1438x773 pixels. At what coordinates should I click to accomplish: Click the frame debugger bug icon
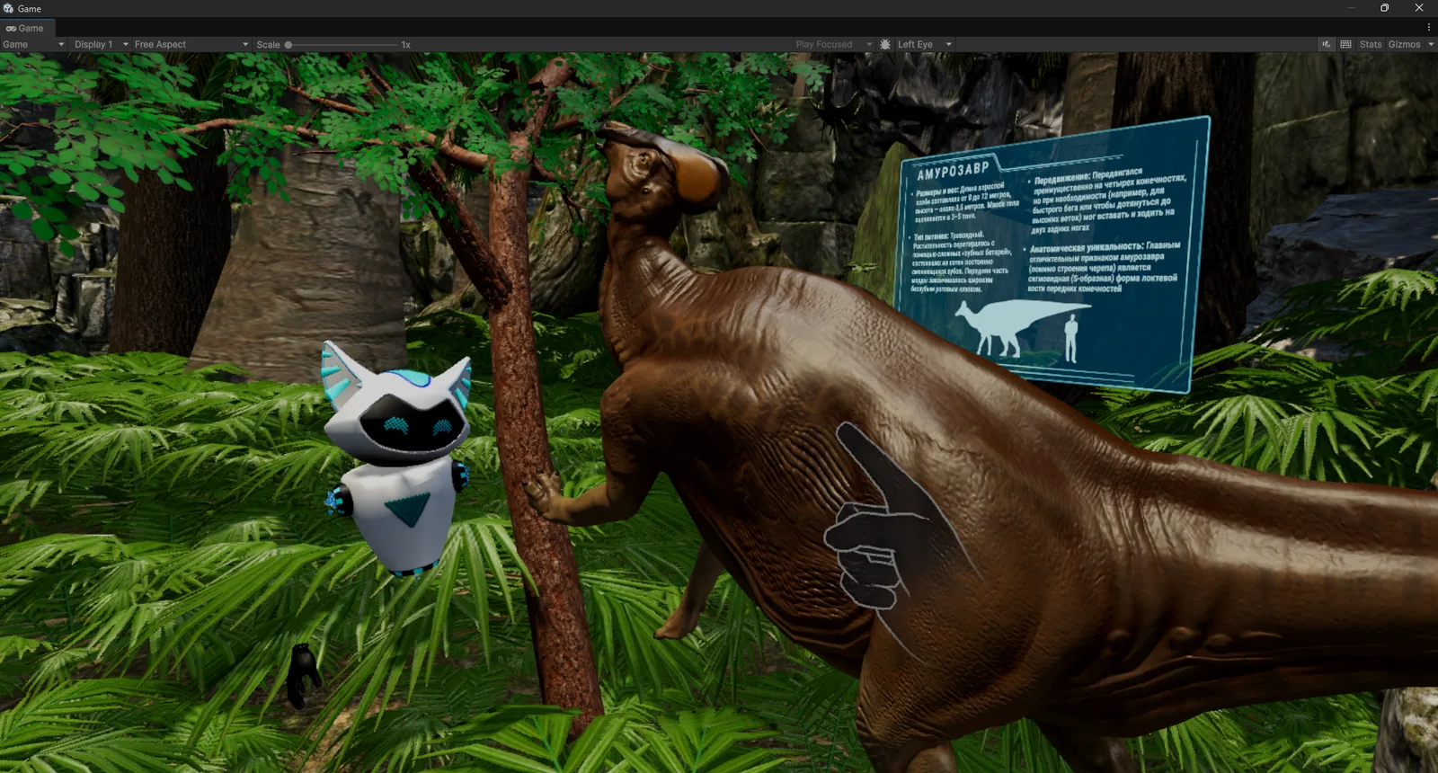(x=885, y=44)
